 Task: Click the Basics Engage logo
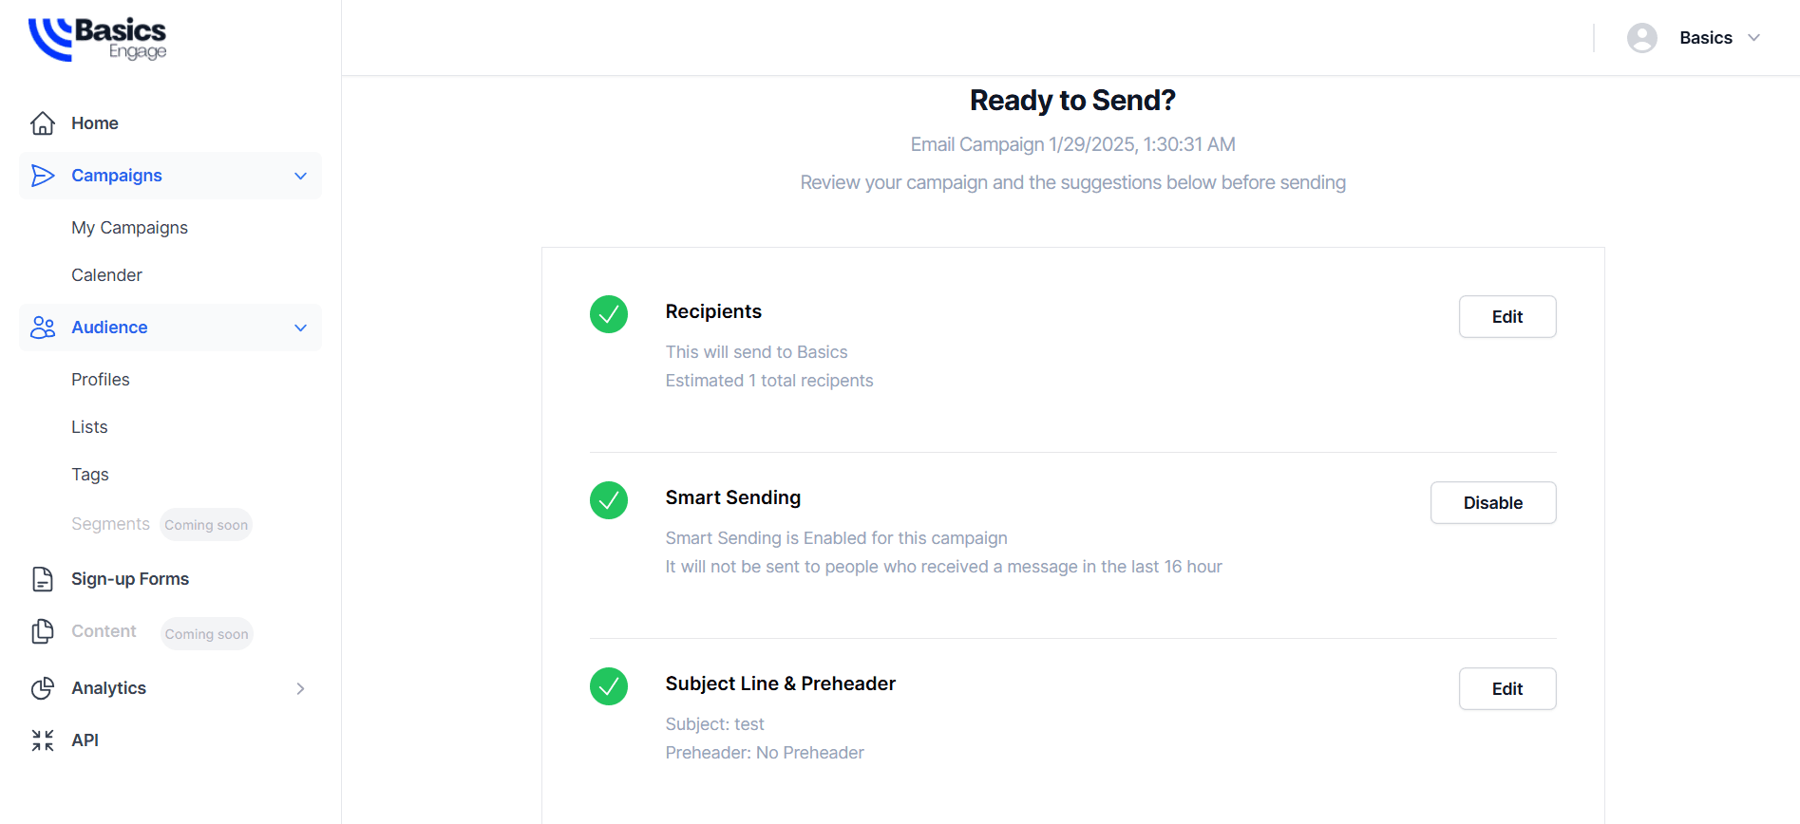point(98,39)
